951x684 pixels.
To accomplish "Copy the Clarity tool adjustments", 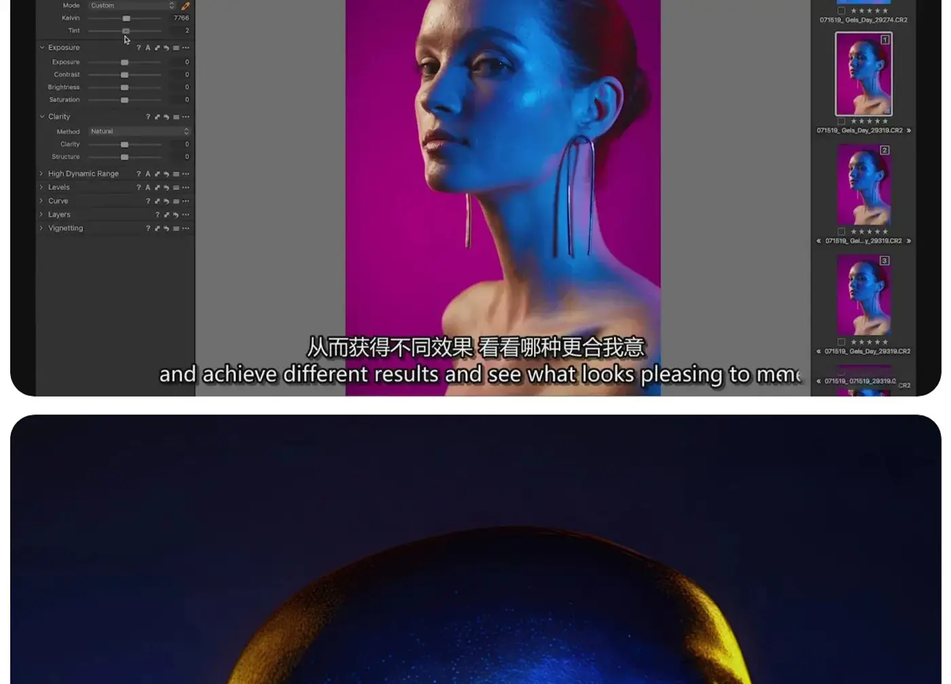I will pyautogui.click(x=157, y=117).
